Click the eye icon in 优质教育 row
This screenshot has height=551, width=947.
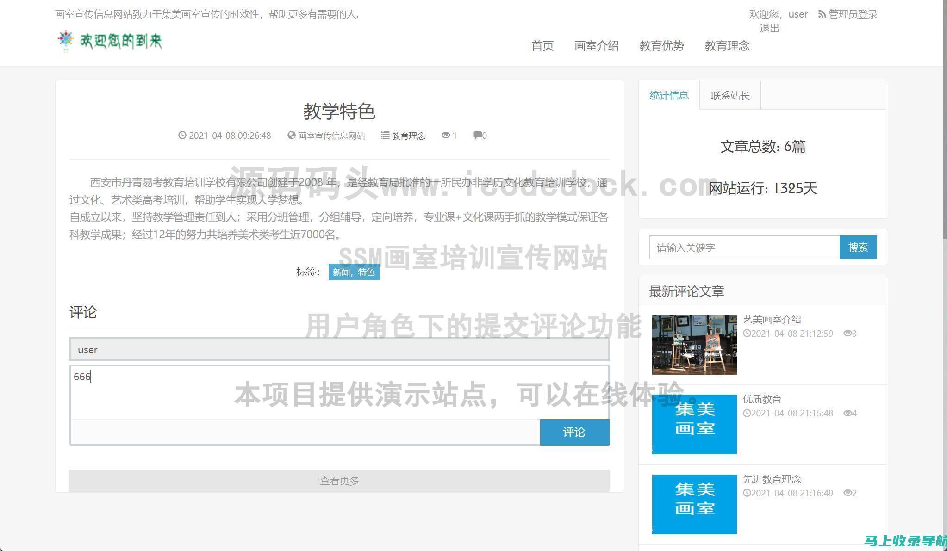tap(847, 413)
